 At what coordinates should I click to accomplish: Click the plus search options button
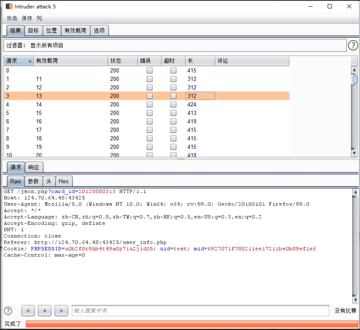click(44, 311)
